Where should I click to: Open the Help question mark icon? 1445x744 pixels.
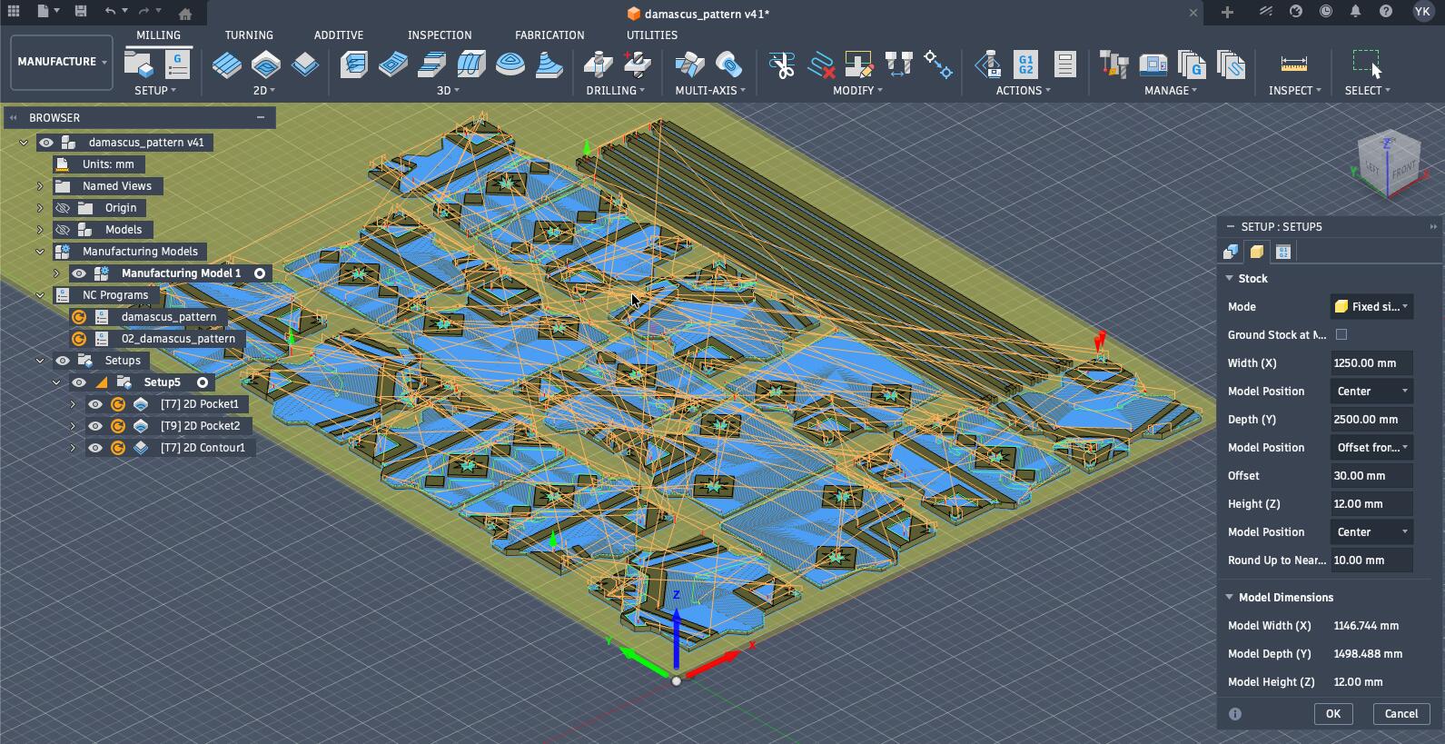1385,12
